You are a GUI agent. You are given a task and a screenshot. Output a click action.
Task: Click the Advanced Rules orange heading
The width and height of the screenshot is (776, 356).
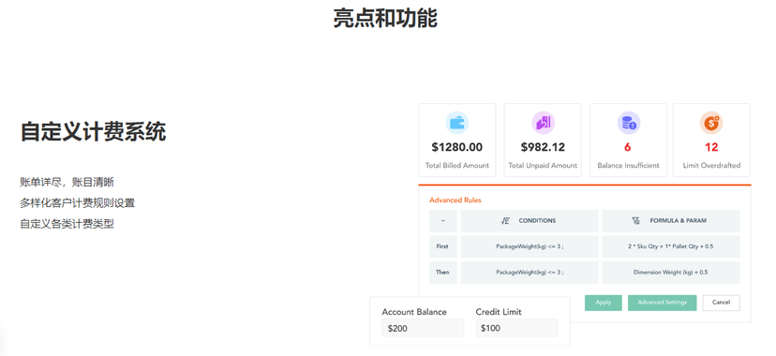coord(455,200)
